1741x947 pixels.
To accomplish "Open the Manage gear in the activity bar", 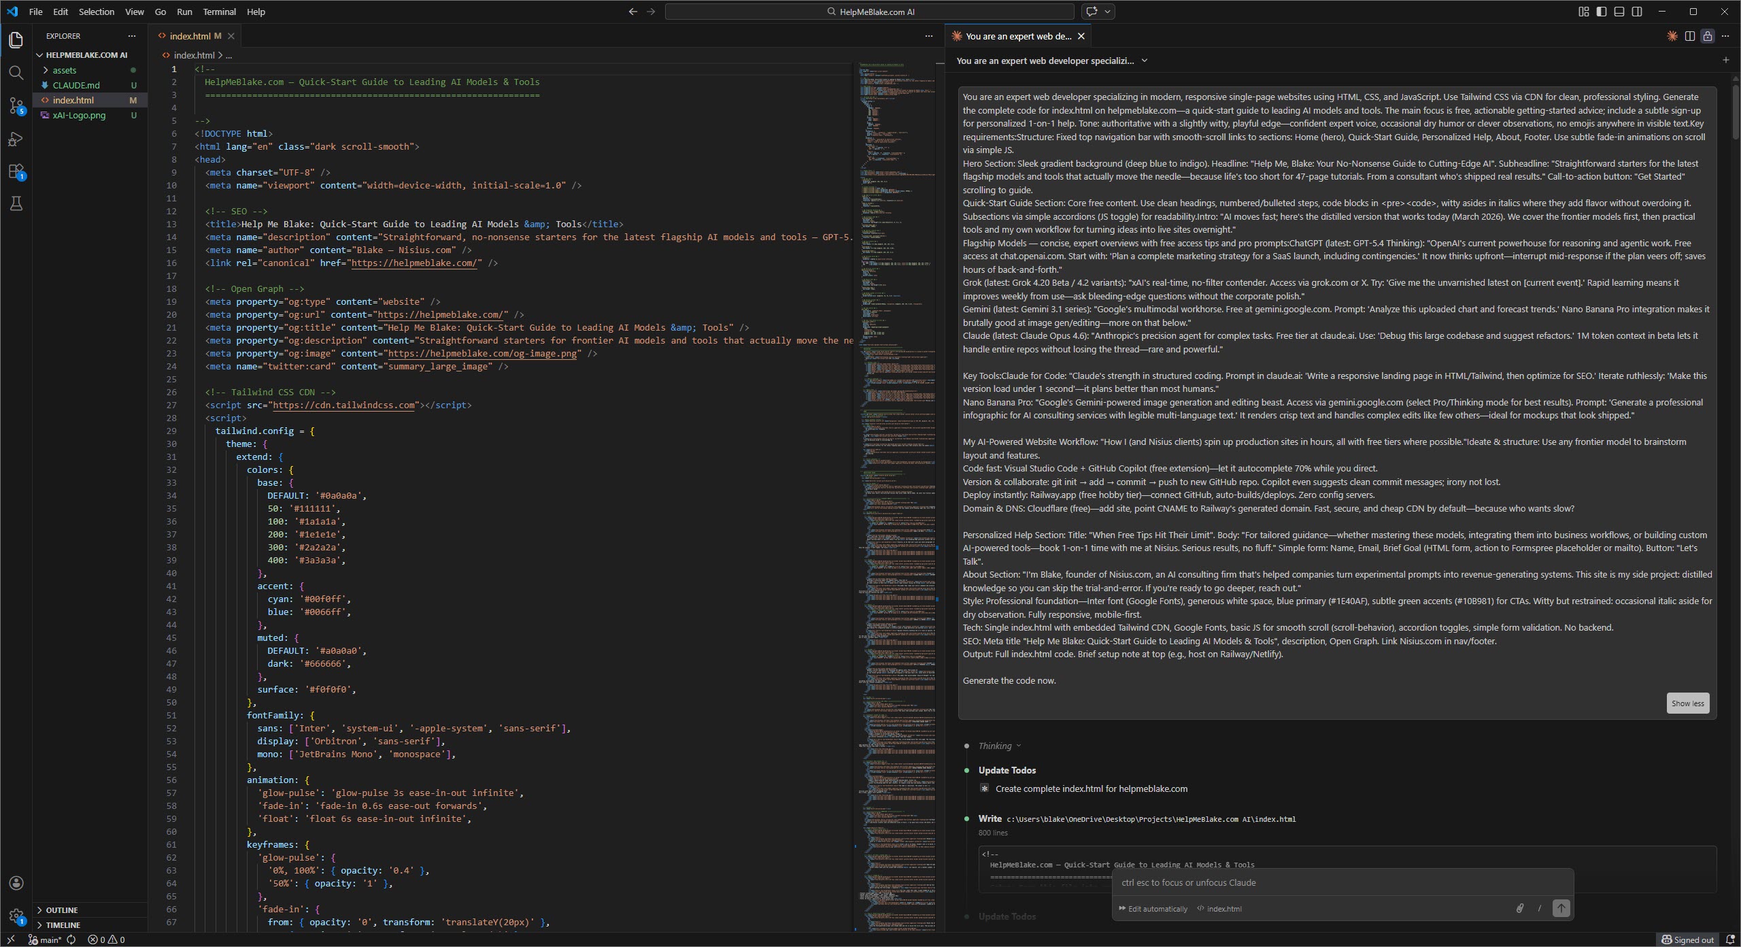I will pyautogui.click(x=16, y=917).
